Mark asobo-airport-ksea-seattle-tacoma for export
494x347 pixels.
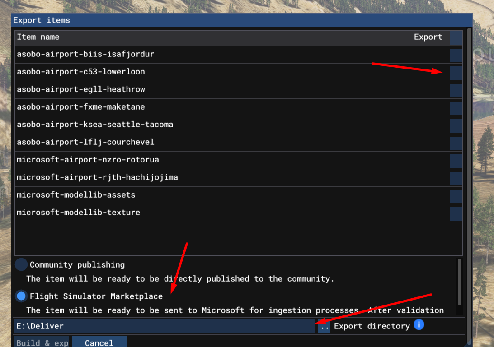coord(456,125)
